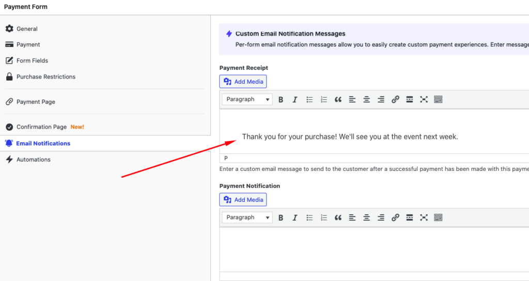Insert numbered list in Payment Receipt editor
Image resolution: width=529 pixels, height=281 pixels.
[324, 100]
